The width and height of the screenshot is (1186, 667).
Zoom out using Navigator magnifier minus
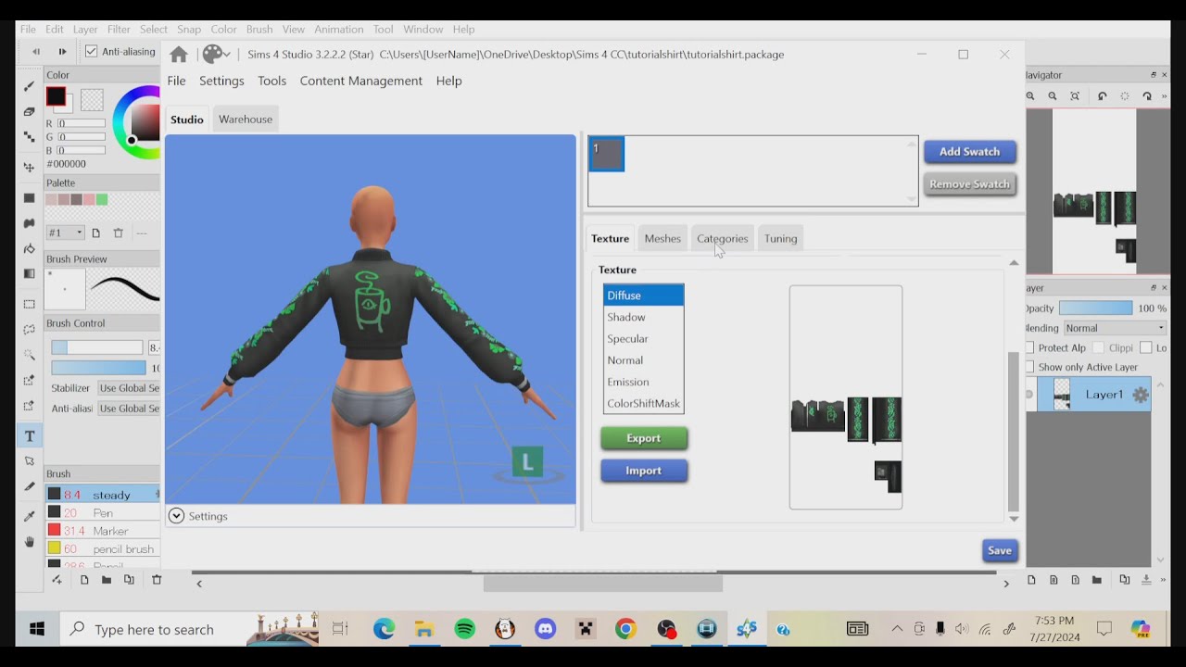pos(1053,96)
